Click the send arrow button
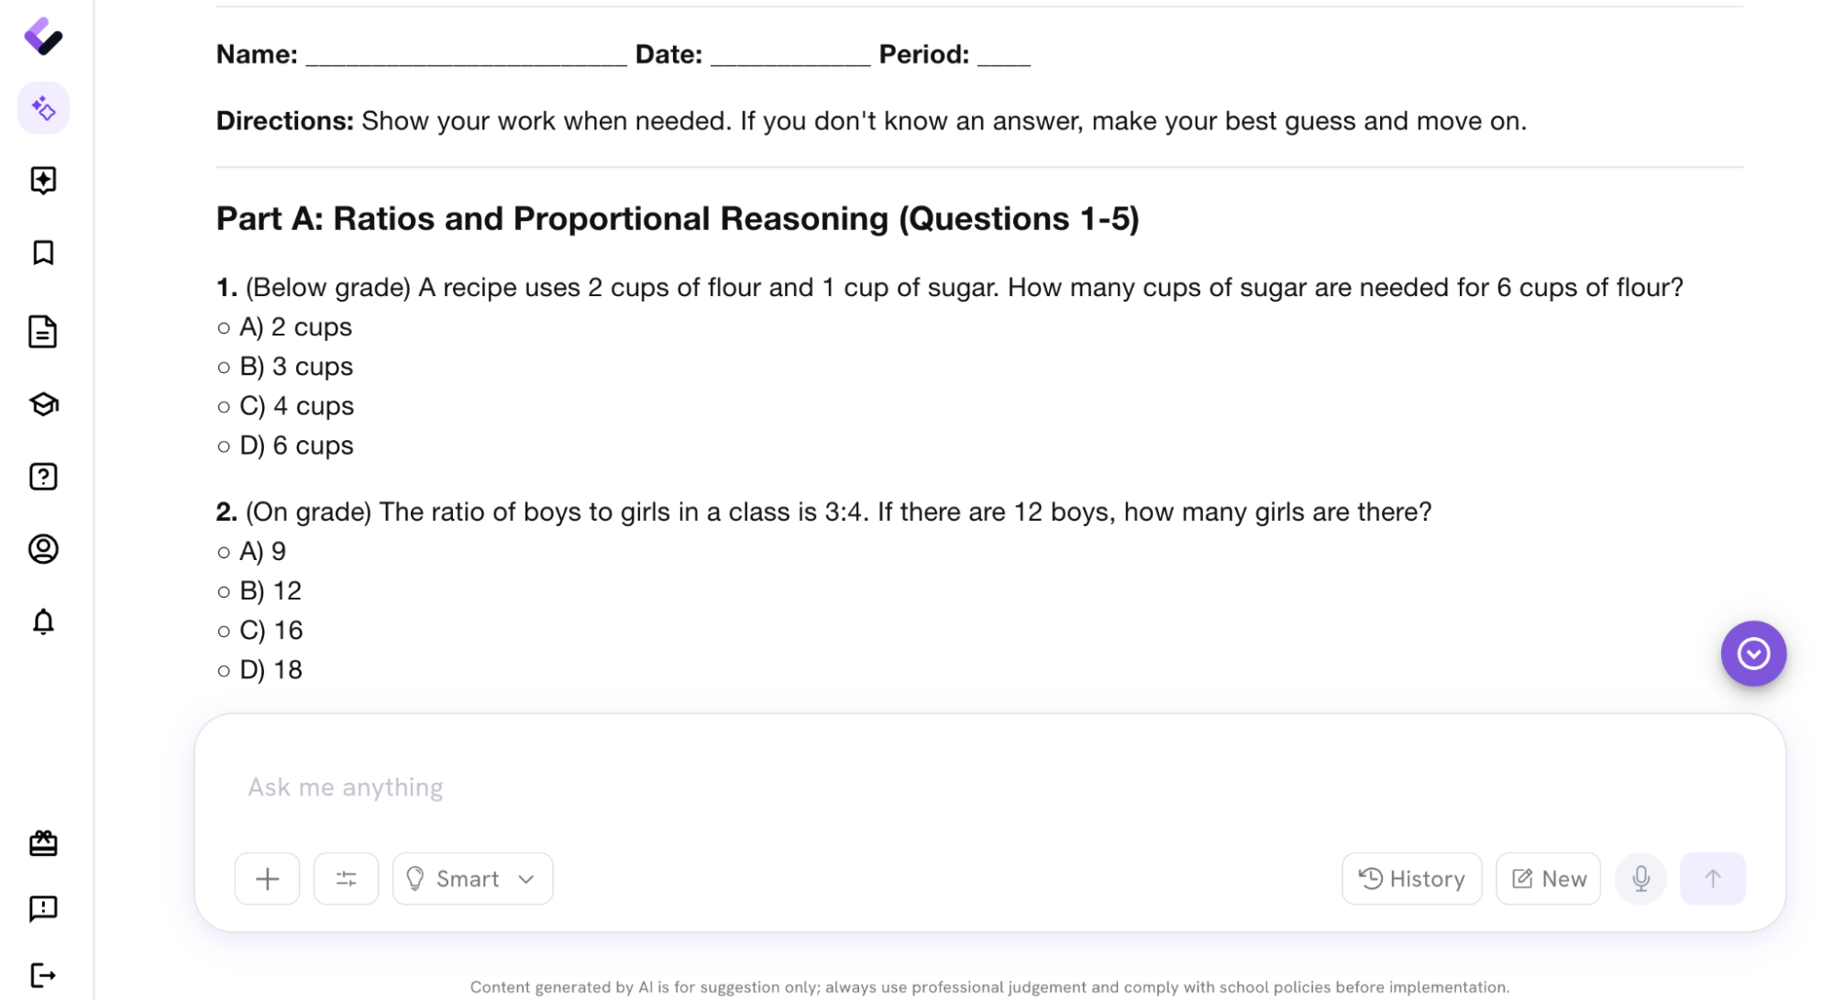 [1712, 879]
